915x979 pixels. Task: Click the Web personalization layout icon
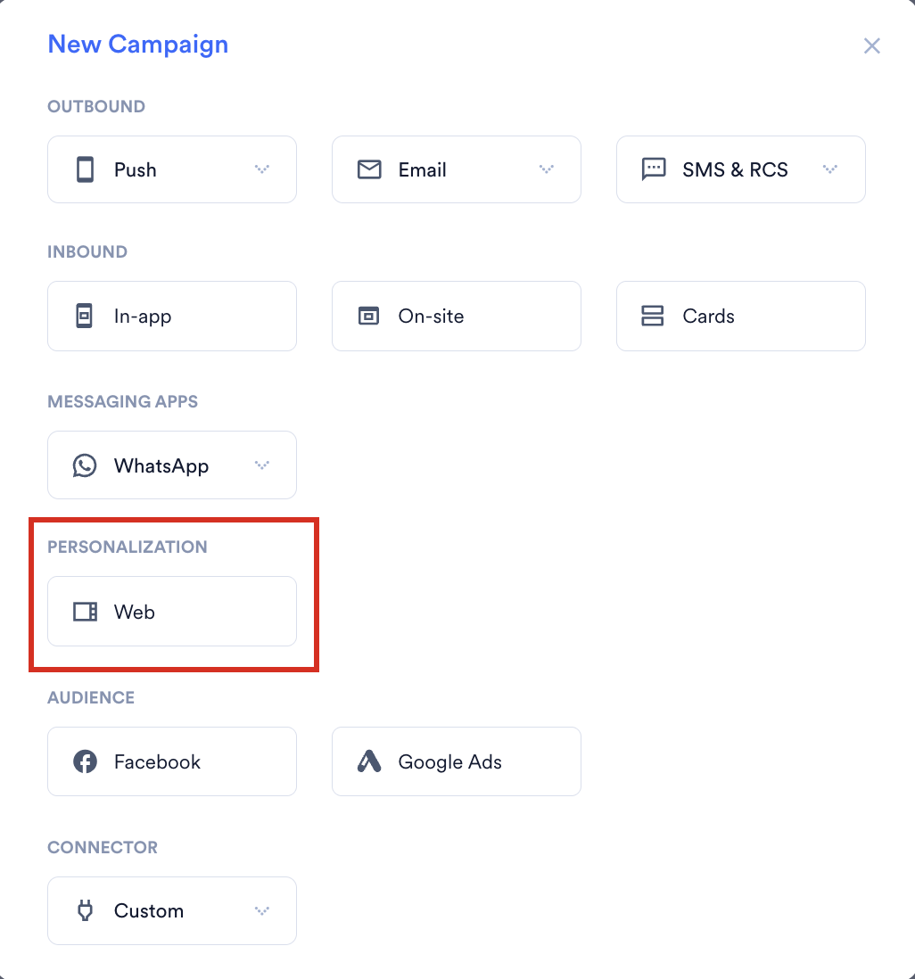85,612
